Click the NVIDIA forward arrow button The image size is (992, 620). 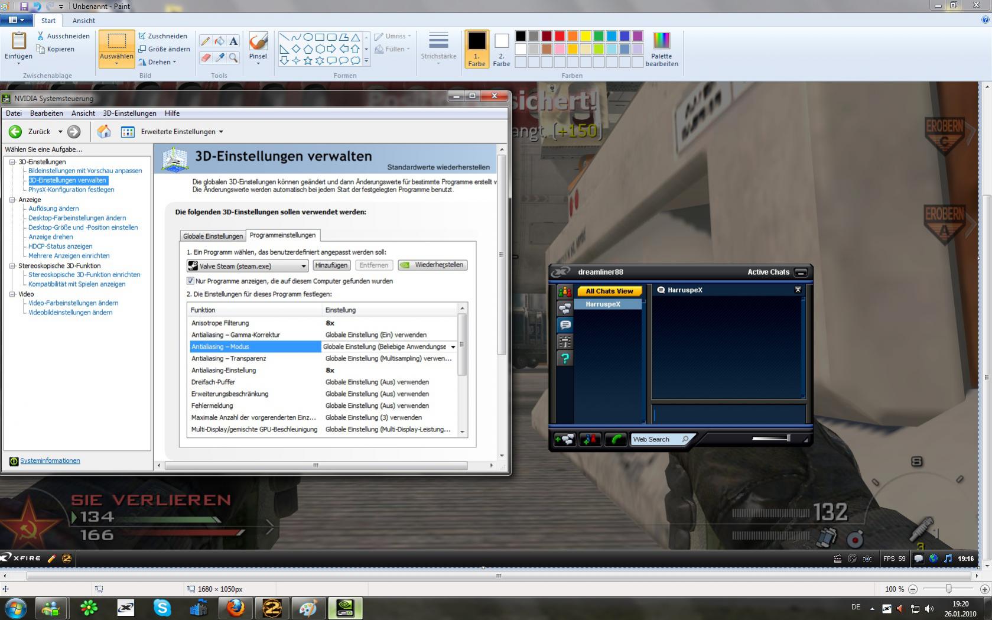pos(74,132)
